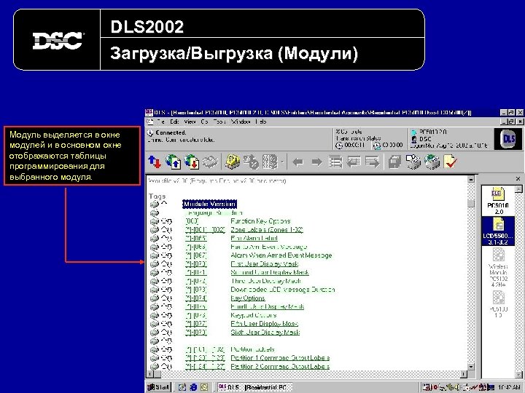Open the Go menu
This screenshot has width=525, height=393.
[x=204, y=122]
